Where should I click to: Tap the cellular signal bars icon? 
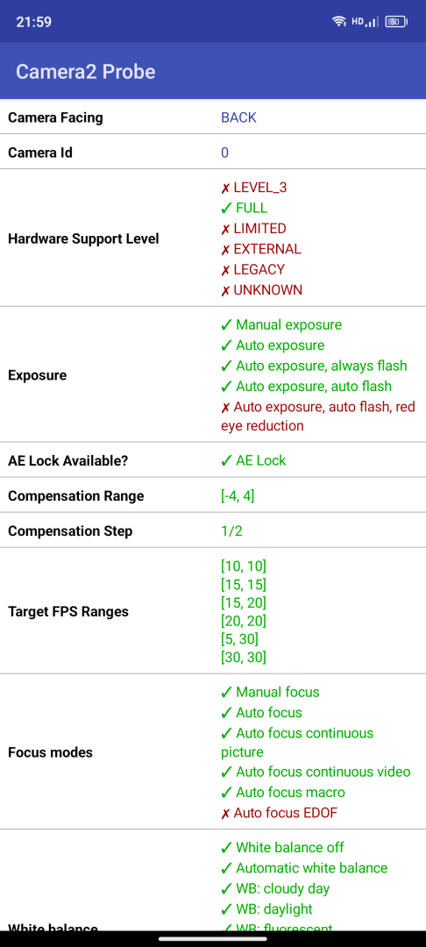[373, 22]
